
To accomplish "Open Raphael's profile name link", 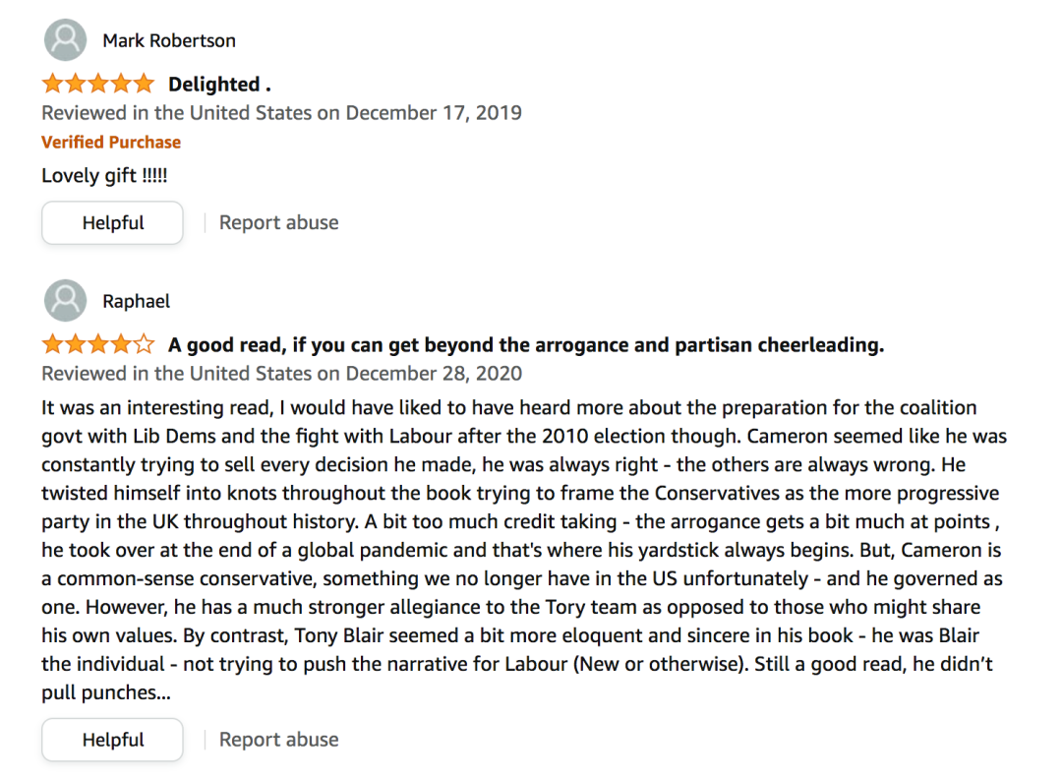I will (136, 301).
